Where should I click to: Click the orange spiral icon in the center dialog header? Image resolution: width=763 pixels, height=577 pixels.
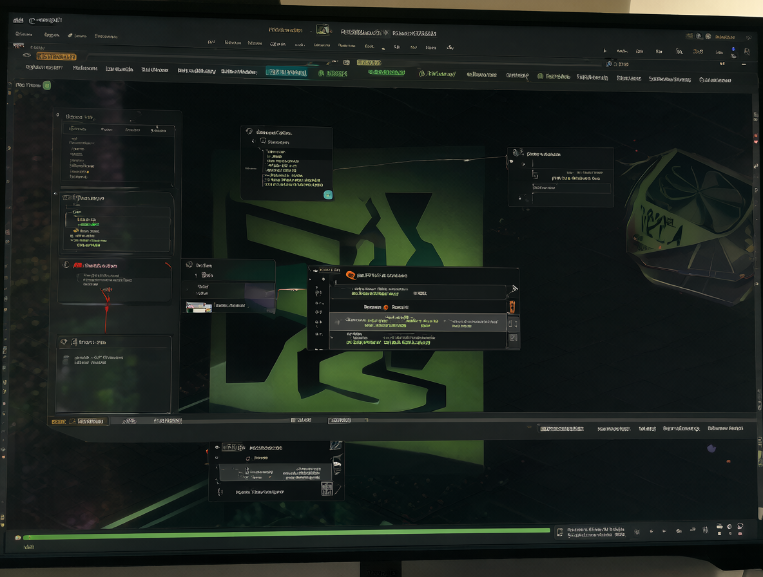coord(351,276)
